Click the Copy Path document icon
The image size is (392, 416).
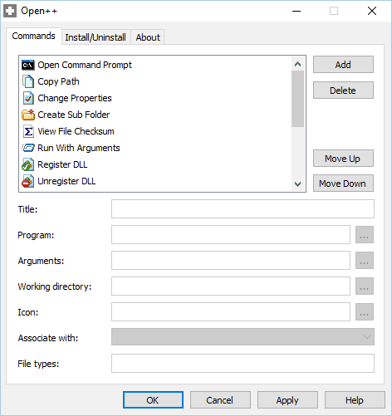(28, 81)
